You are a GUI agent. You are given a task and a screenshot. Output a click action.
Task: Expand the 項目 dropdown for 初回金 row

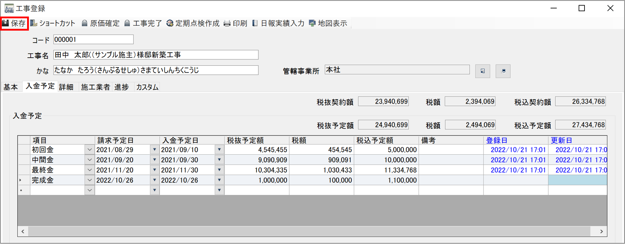pyautogui.click(x=89, y=150)
